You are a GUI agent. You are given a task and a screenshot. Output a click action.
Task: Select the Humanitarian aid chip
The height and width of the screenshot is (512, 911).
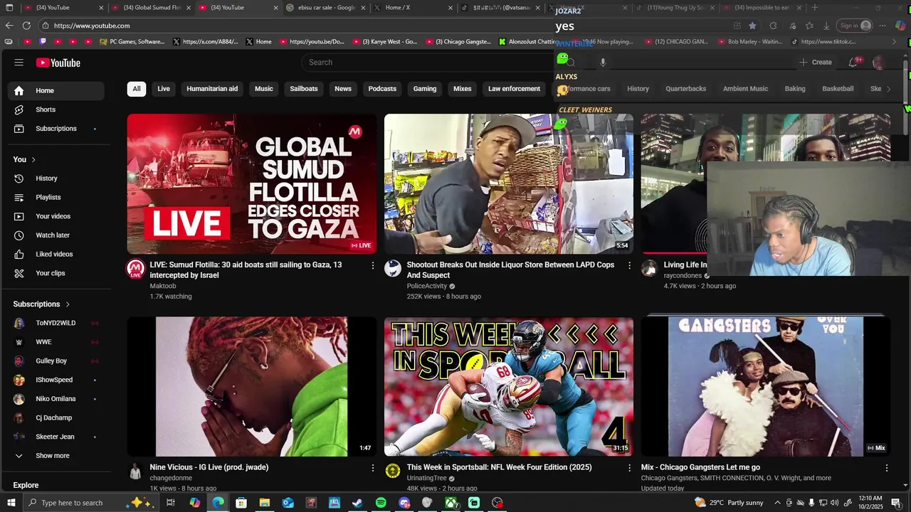(212, 89)
